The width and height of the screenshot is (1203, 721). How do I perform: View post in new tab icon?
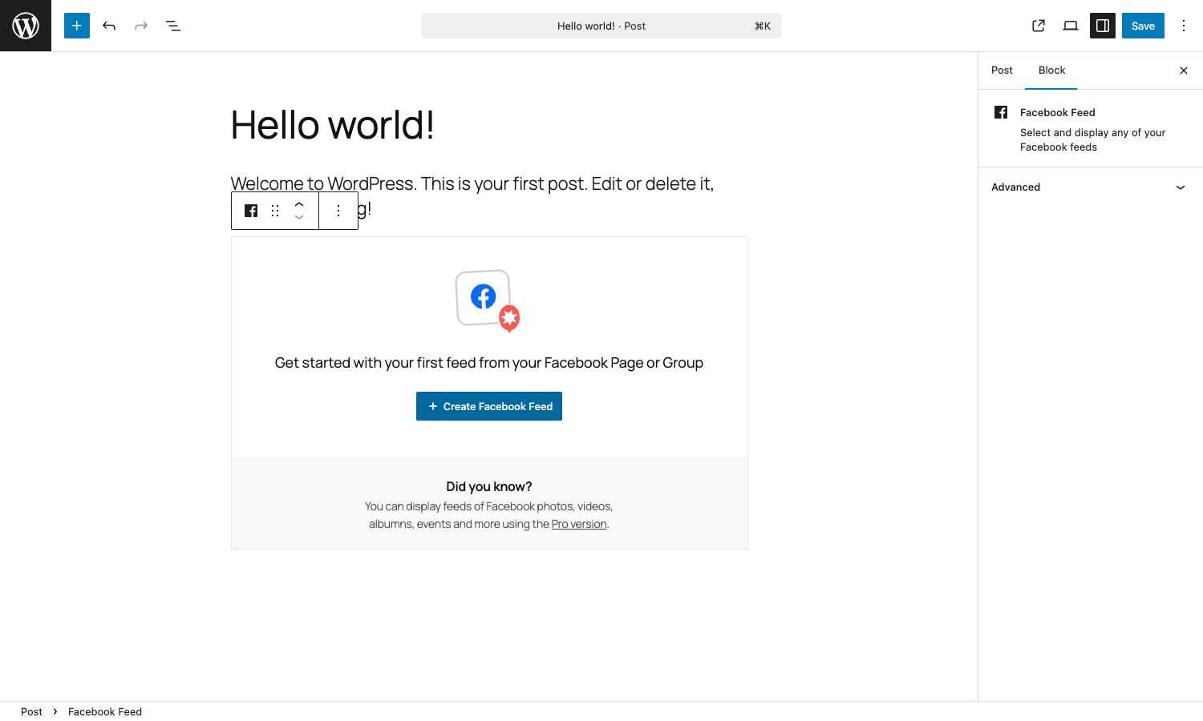click(1039, 26)
